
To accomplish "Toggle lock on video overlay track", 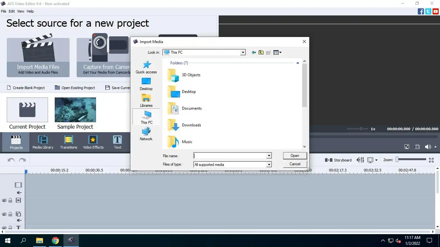I will tap(10, 214).
